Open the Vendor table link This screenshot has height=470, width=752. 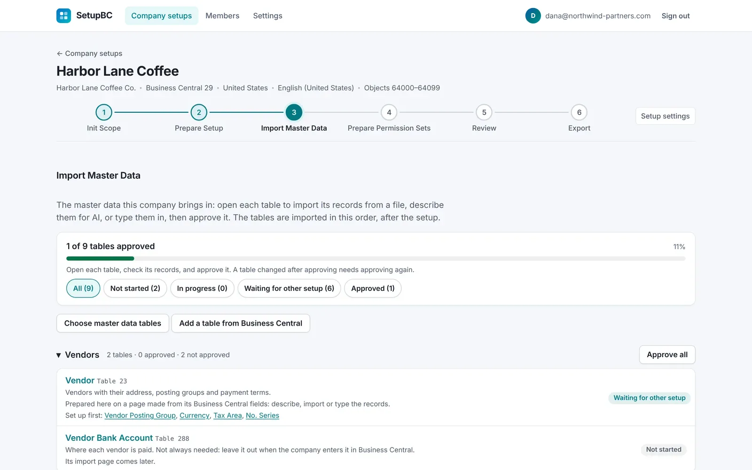[x=80, y=381]
